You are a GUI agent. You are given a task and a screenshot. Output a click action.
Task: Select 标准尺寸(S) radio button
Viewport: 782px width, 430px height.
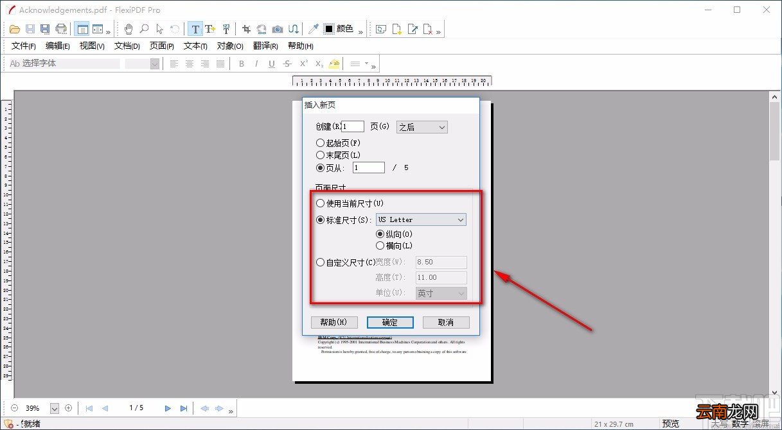(x=320, y=219)
